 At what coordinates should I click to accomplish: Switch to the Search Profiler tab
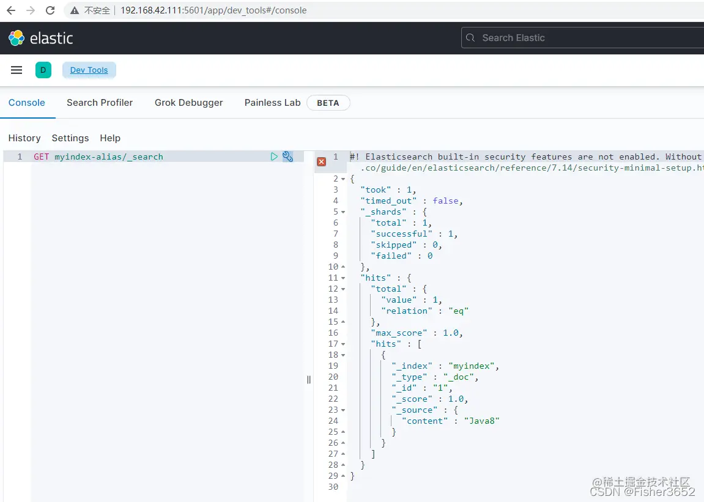pyautogui.click(x=100, y=102)
